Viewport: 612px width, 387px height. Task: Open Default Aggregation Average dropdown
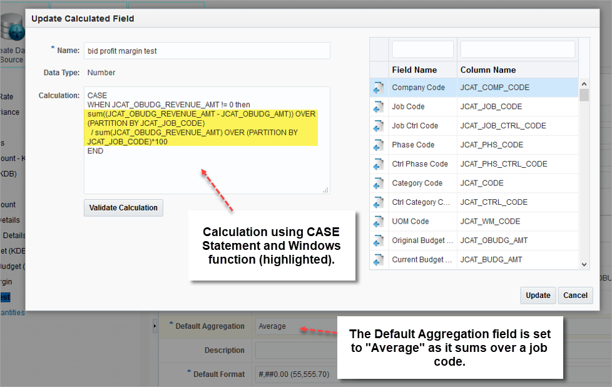point(297,326)
